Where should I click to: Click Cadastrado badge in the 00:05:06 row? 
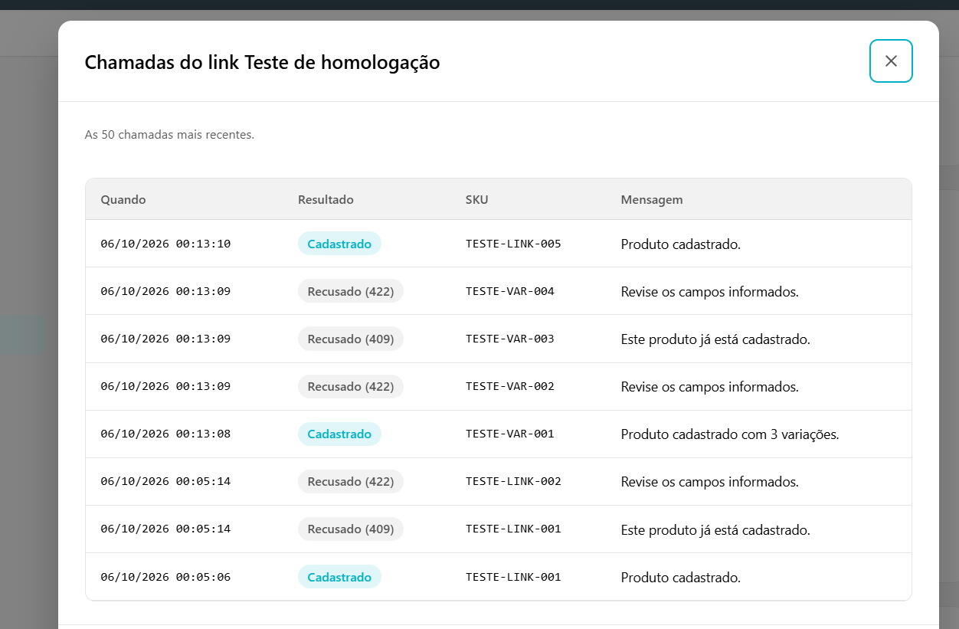339,576
